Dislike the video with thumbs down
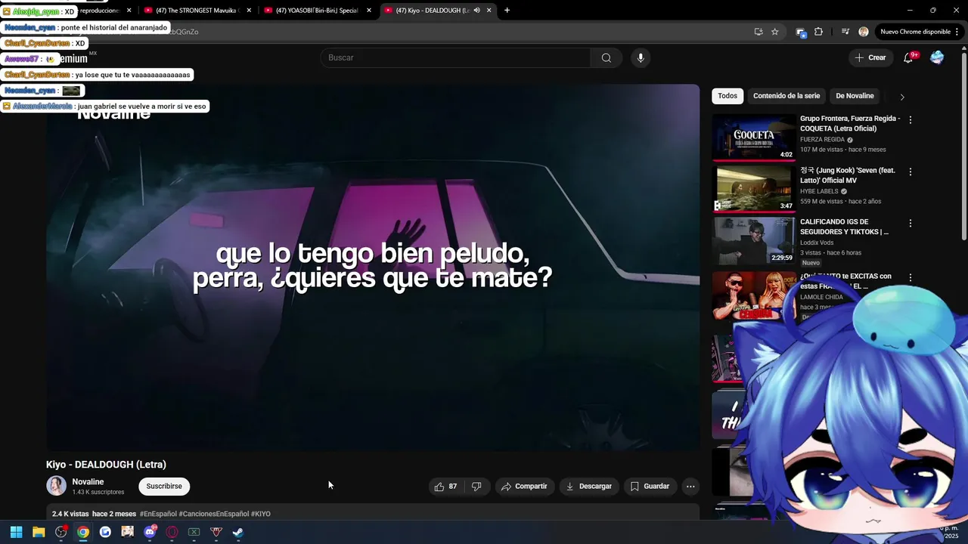968x544 pixels. (x=476, y=487)
